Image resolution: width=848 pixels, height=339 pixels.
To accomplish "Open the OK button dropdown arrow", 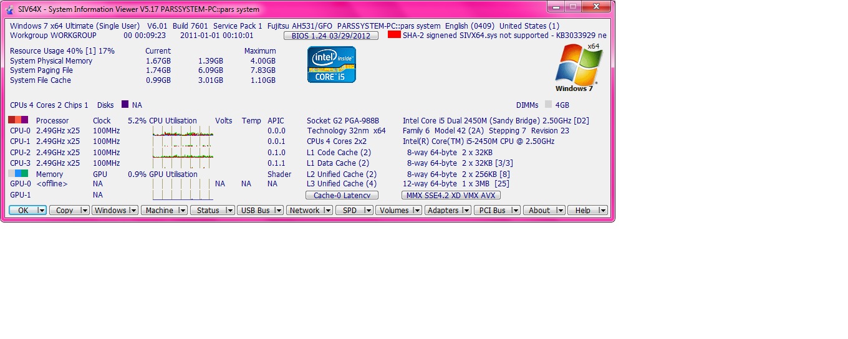I will coord(42,211).
